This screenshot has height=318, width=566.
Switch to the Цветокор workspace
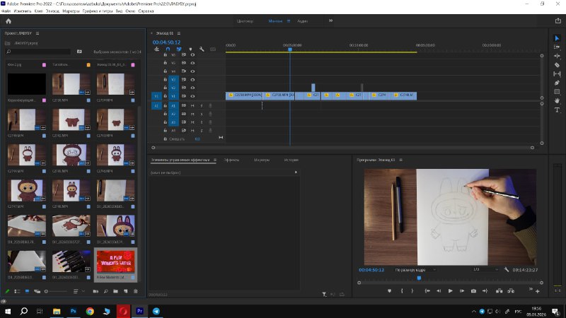click(x=245, y=21)
